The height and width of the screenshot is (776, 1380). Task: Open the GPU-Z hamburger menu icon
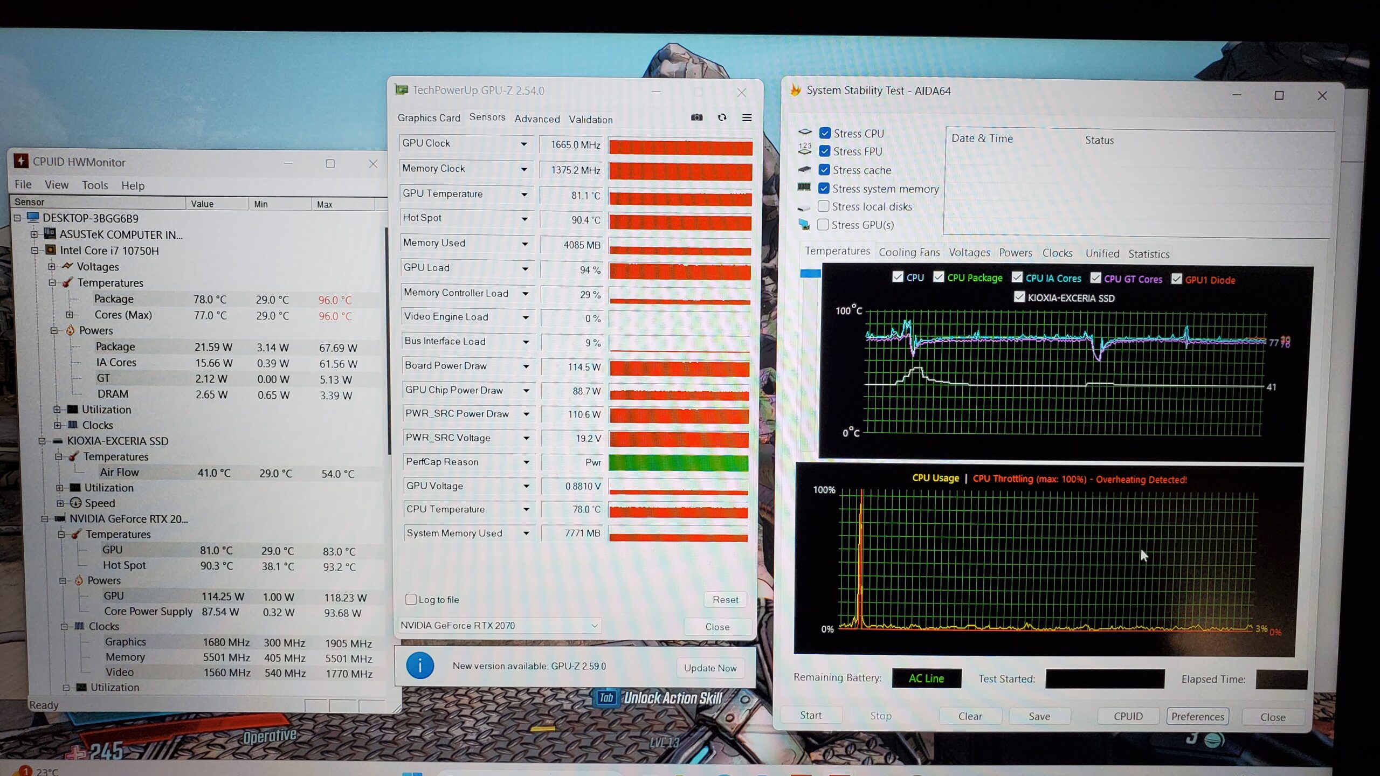coord(747,117)
